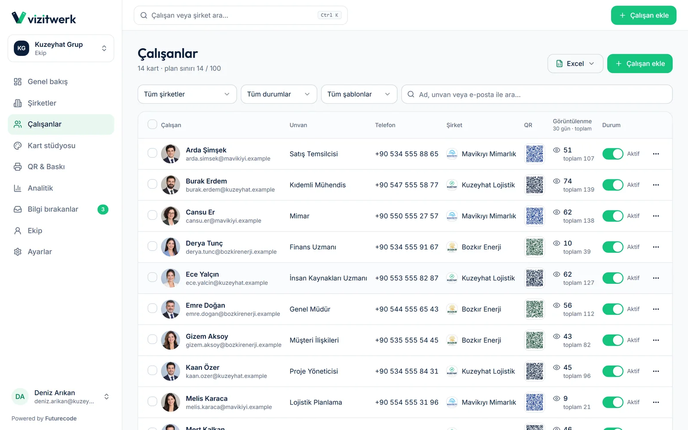Open Kart stüdyosu in the sidebar
This screenshot has width=688, height=430.
(x=61, y=146)
